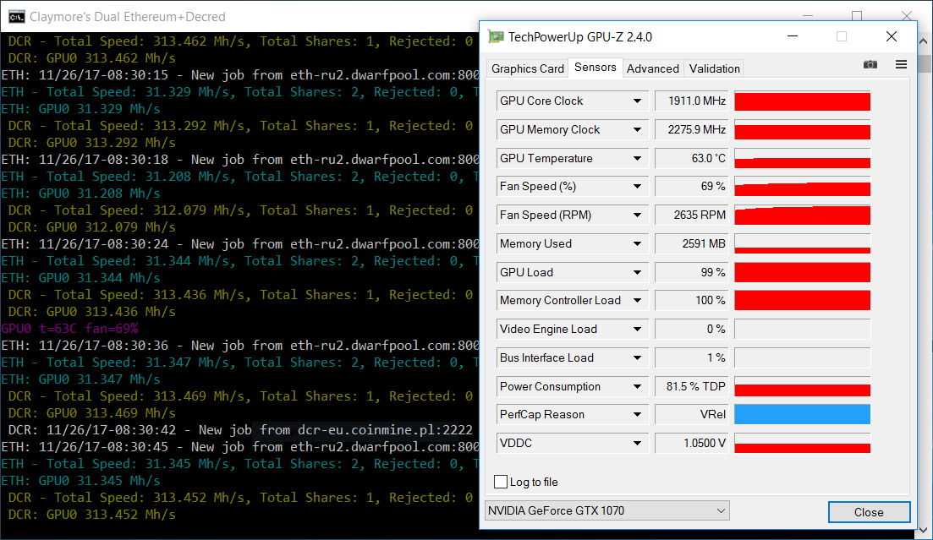Click the 'GPU0 t=63C fan=69%' console line
The width and height of the screenshot is (933, 540).
[x=69, y=328]
